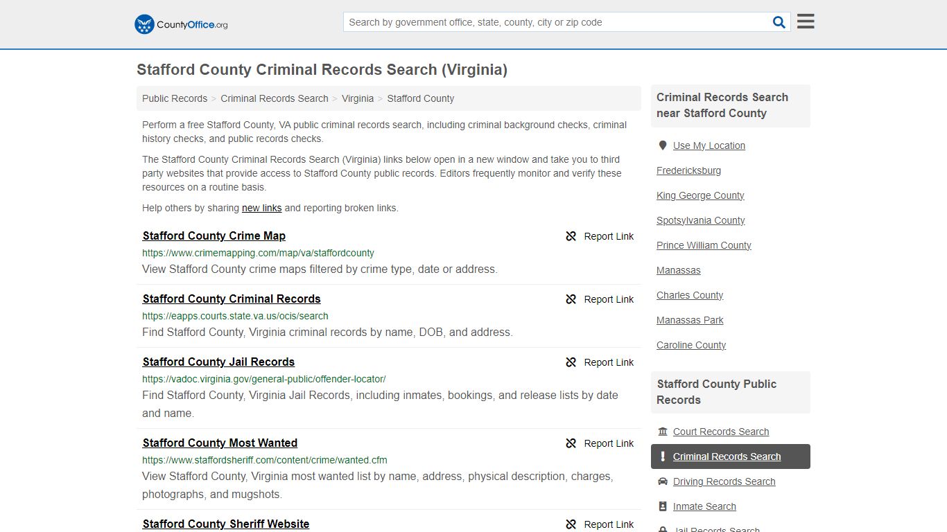Follow the 'new links' sharing link
The image size is (947, 532).
pos(261,208)
